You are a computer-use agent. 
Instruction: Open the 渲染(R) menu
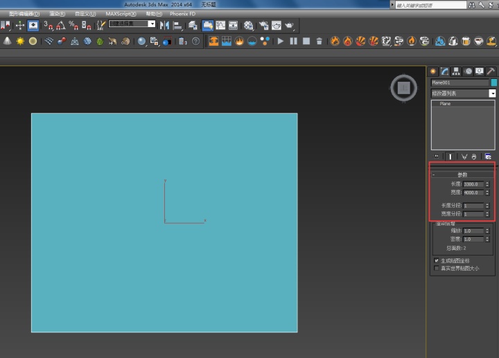[58, 14]
